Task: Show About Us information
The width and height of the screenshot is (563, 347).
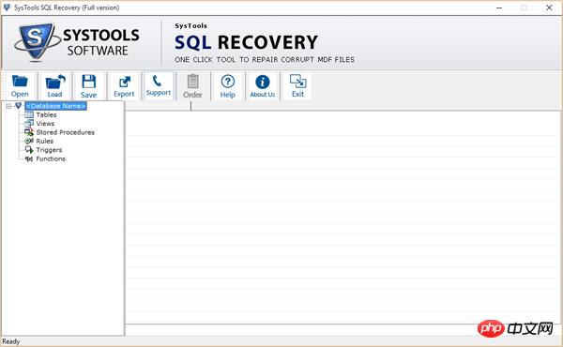Action: (263, 85)
